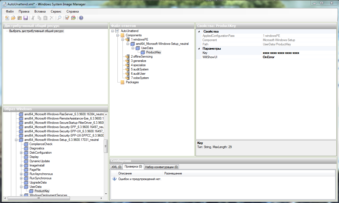339x203 pixels.
Task: Click the New Answer File toolbar icon
Action: [x=7, y=18]
